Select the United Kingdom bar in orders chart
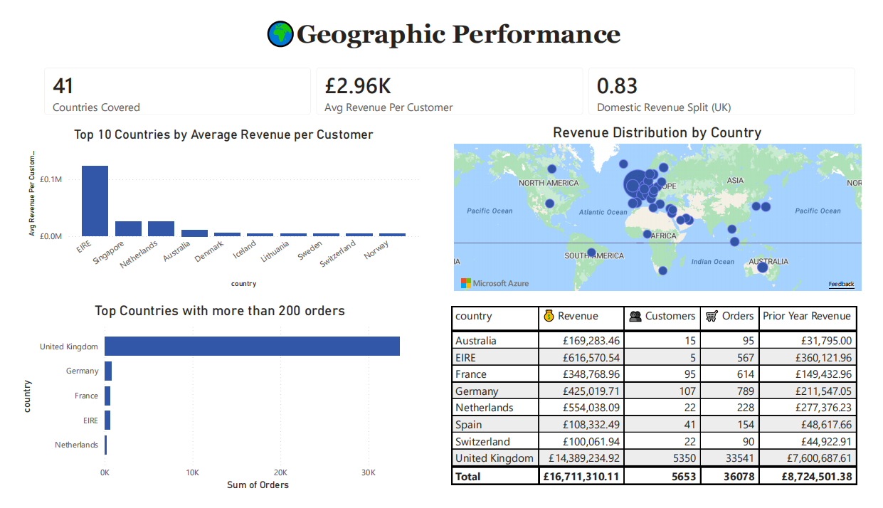This screenshot has height=508, width=883. [252, 346]
